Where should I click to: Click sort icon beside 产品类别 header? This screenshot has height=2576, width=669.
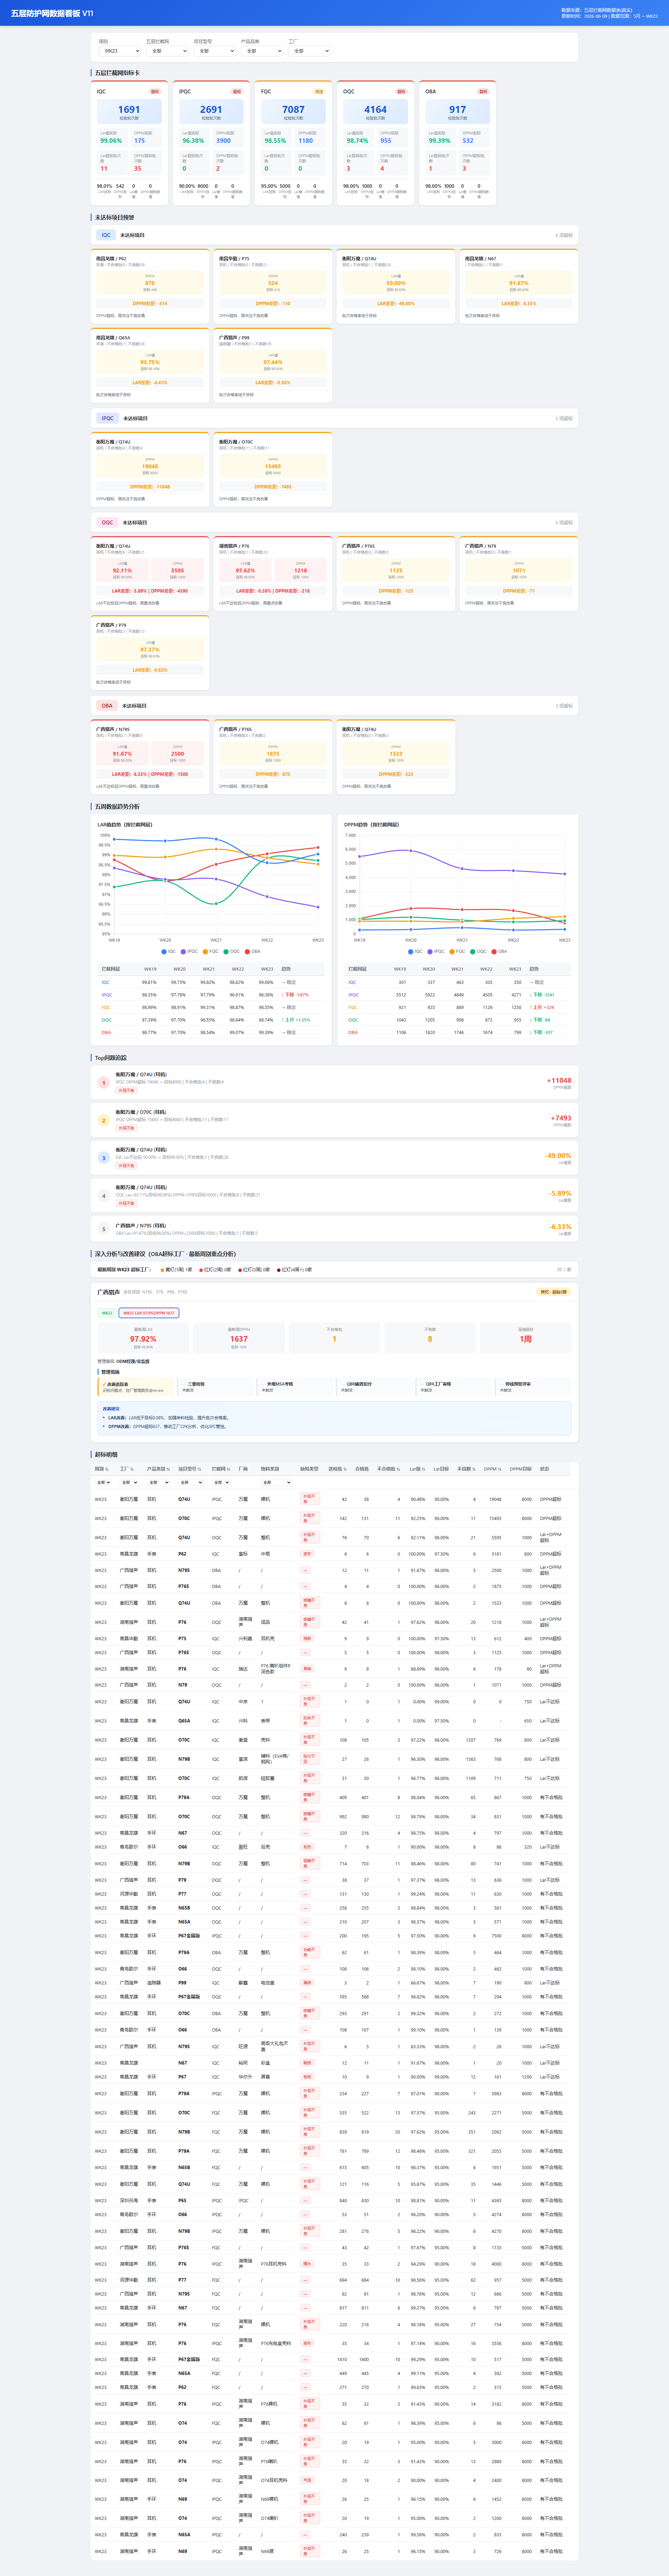point(169,1469)
